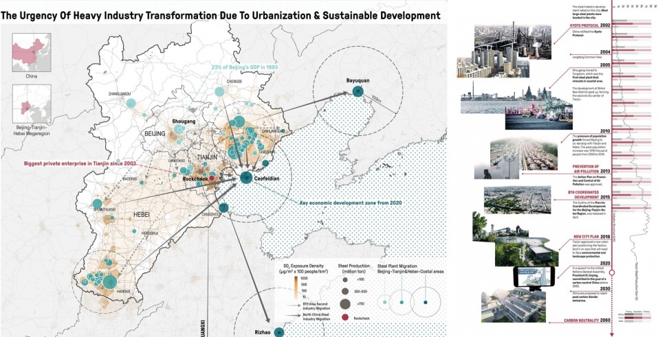Image resolution: width=660 pixels, height=337 pixels.
Task: Click 'Steel Plant Migration' legend heading
Action: [x=397, y=266]
